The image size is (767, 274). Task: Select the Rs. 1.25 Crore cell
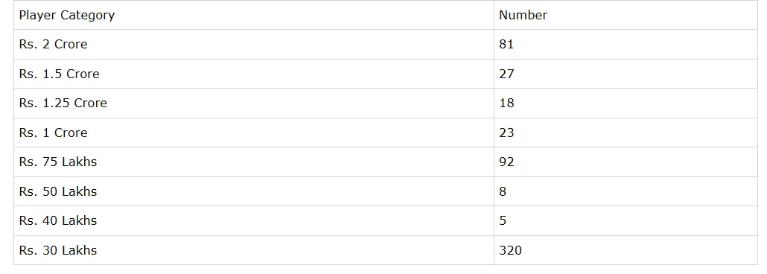click(x=253, y=103)
